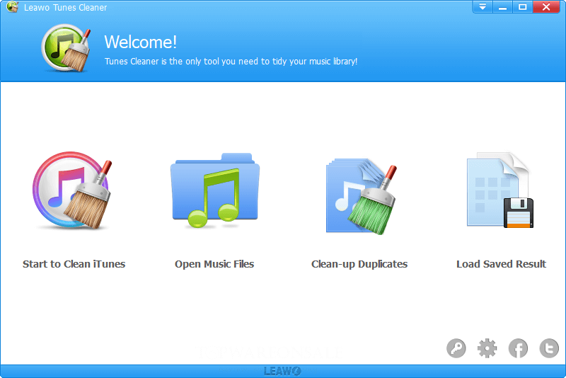This screenshot has height=378, width=566.
Task: Click the Open Music Files label
Action: click(214, 264)
